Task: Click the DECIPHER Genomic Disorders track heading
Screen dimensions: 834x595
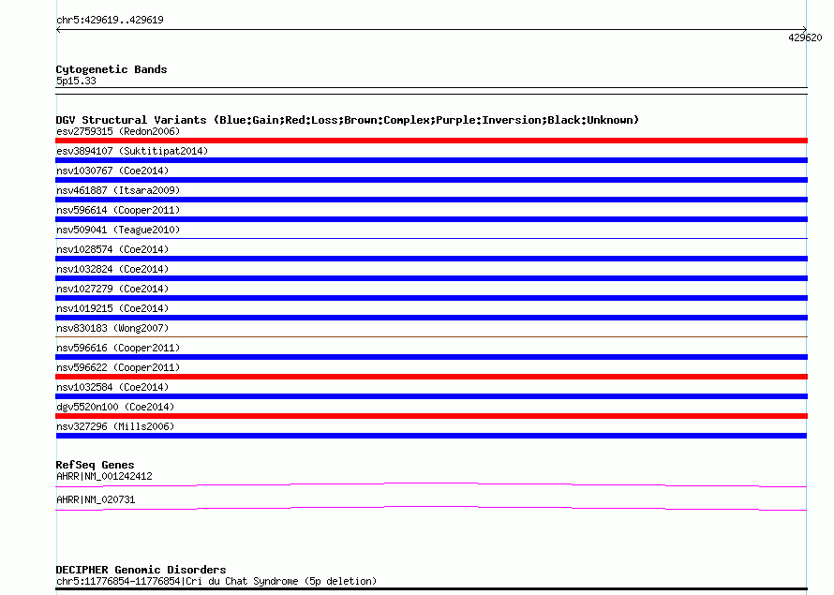Action: click(141, 570)
